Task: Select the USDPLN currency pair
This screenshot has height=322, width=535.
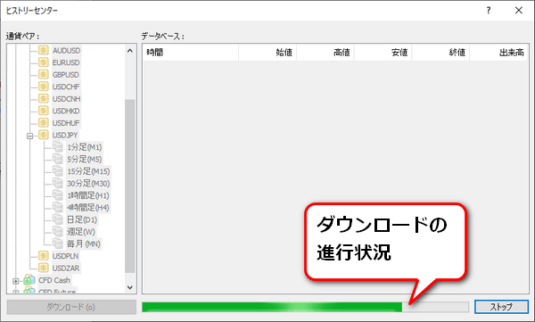Action: (x=65, y=256)
